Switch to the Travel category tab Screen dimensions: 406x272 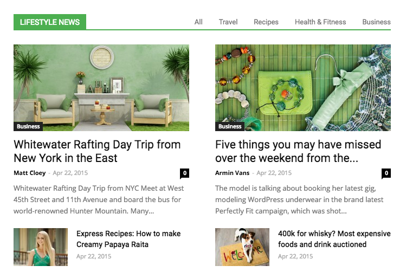point(228,22)
